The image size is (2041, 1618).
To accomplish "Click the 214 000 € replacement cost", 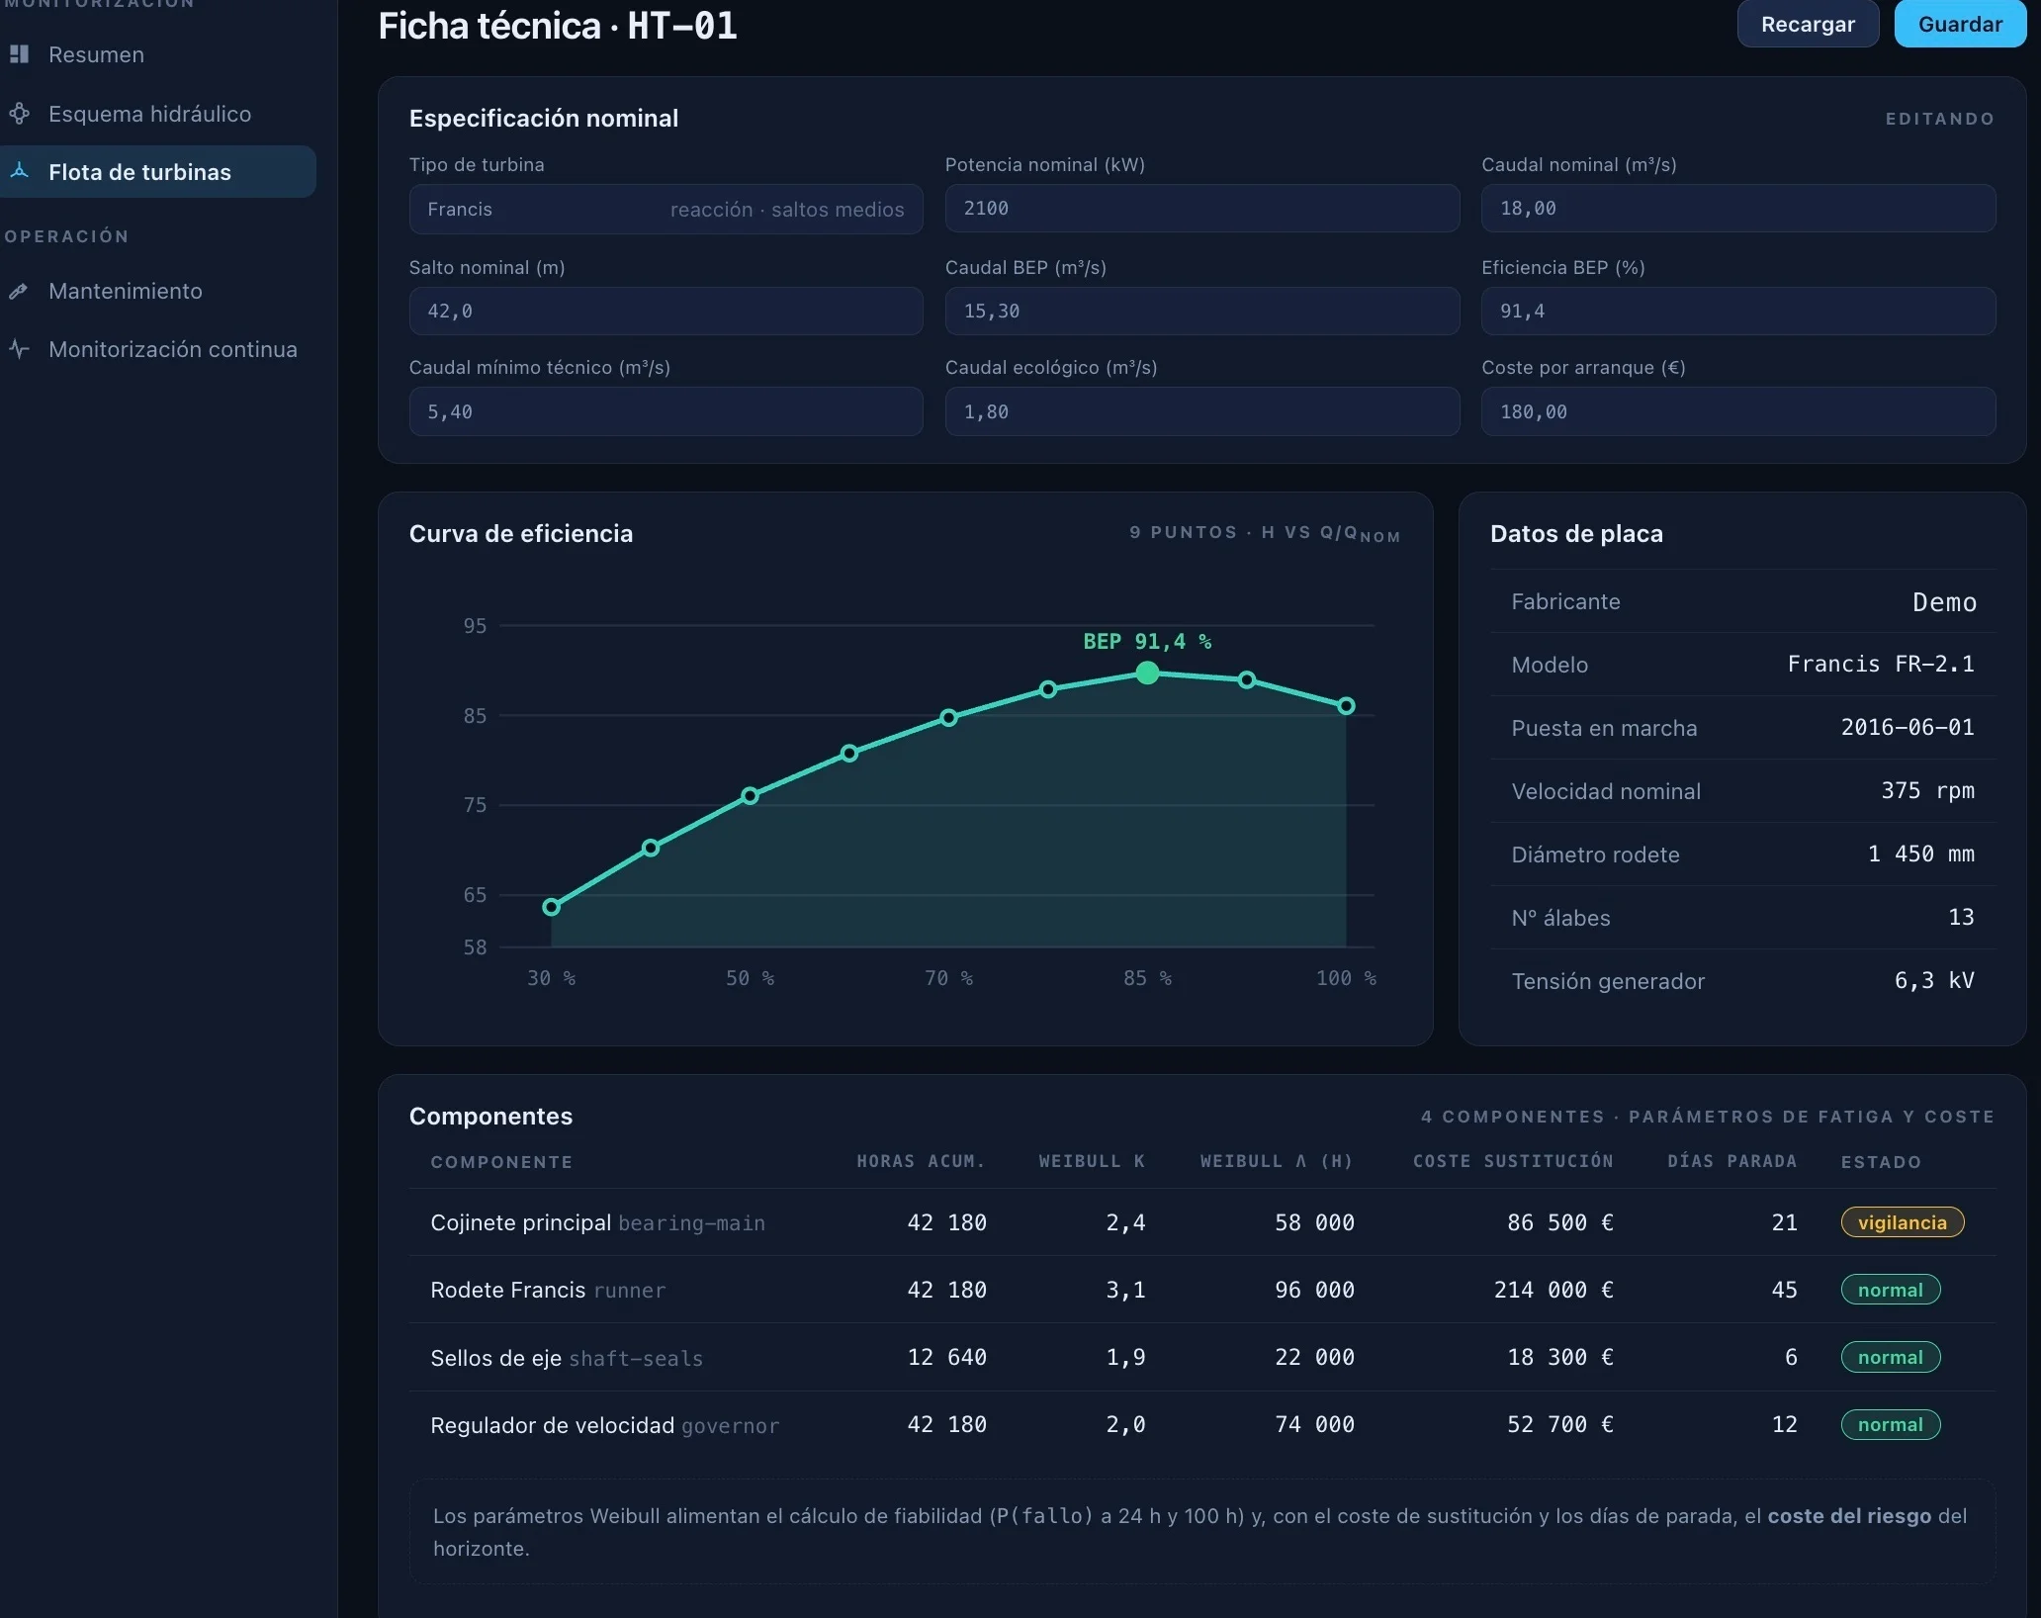I will [1553, 1290].
